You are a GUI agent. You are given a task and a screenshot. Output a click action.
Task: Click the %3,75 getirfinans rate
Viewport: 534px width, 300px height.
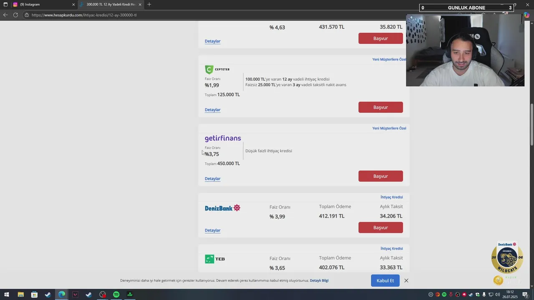click(212, 154)
